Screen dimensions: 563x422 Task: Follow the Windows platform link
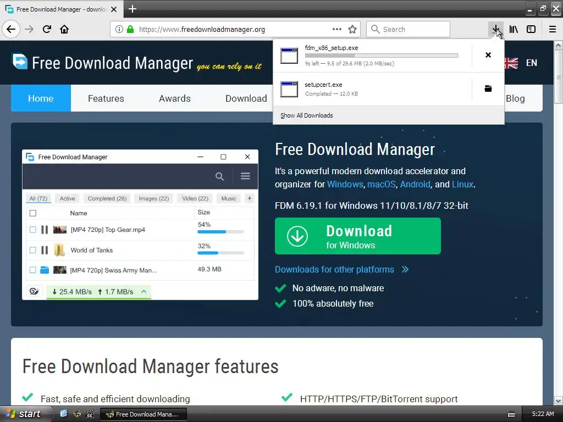[345, 184]
